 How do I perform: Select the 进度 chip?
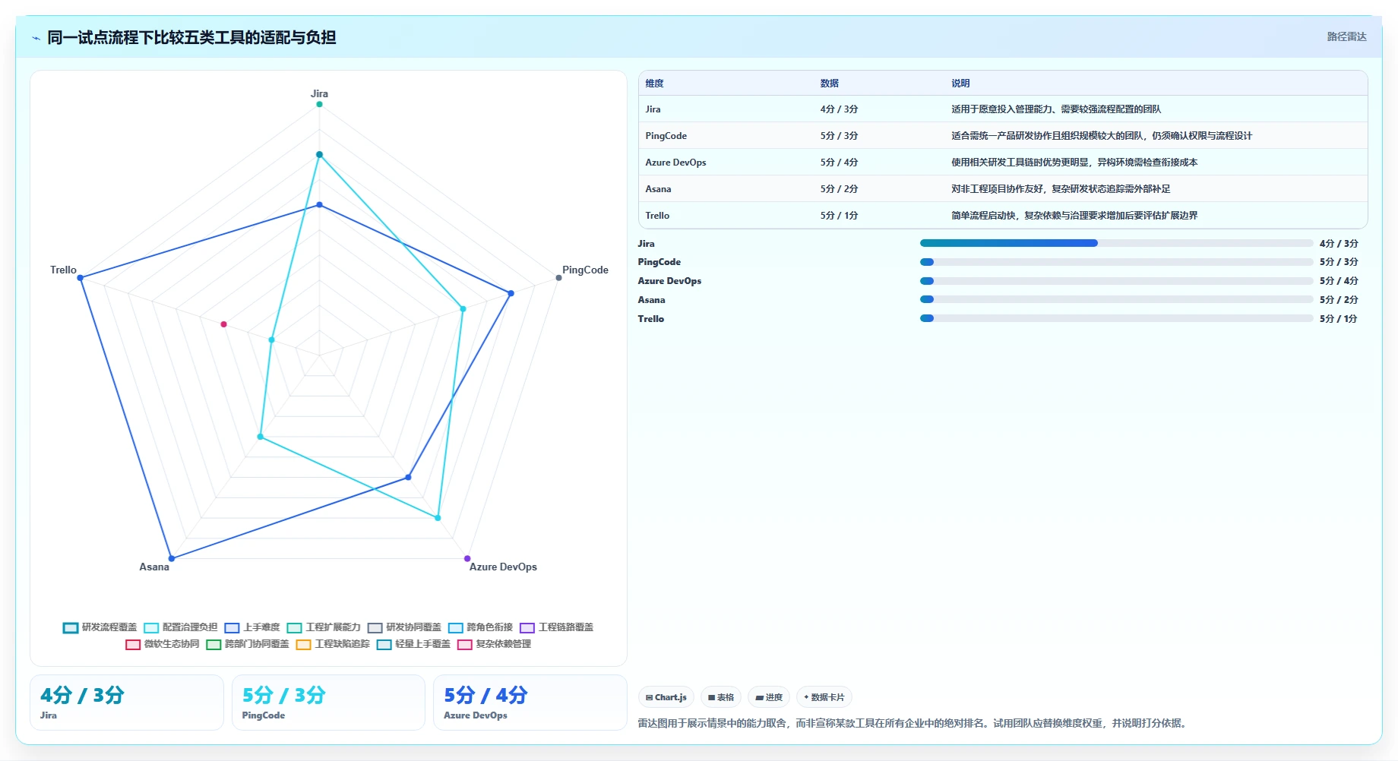tap(769, 697)
